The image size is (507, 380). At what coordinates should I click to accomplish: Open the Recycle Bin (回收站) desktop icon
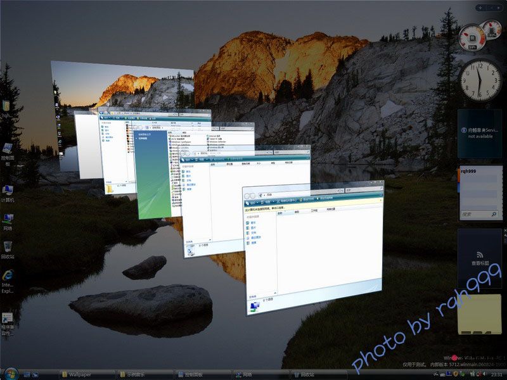coord(8,246)
